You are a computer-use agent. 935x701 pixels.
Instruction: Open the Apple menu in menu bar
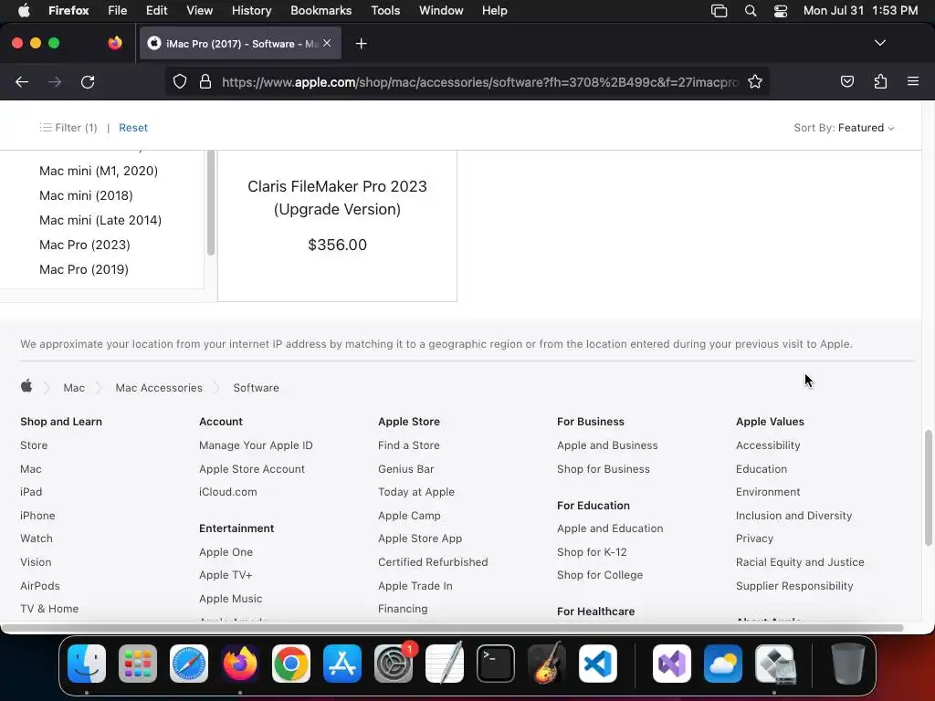pos(24,11)
